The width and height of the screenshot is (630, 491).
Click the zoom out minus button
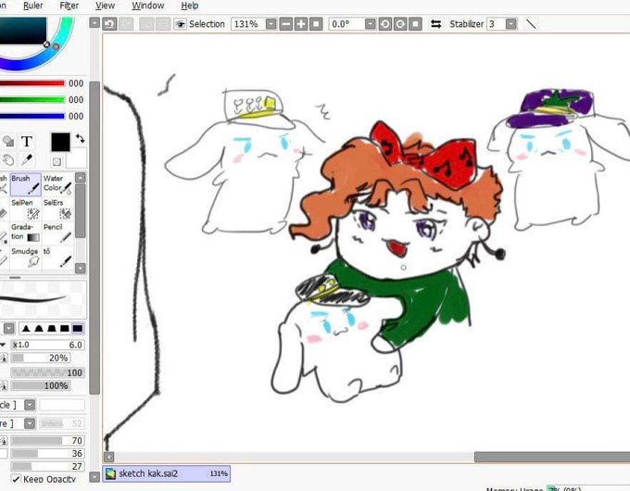[x=285, y=24]
